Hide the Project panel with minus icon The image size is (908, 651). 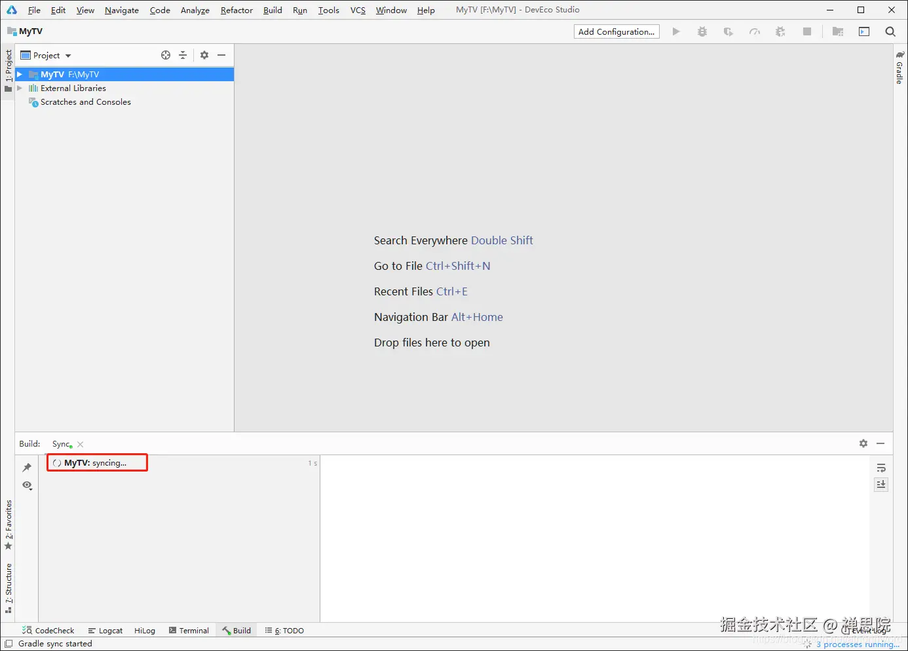pyautogui.click(x=221, y=55)
